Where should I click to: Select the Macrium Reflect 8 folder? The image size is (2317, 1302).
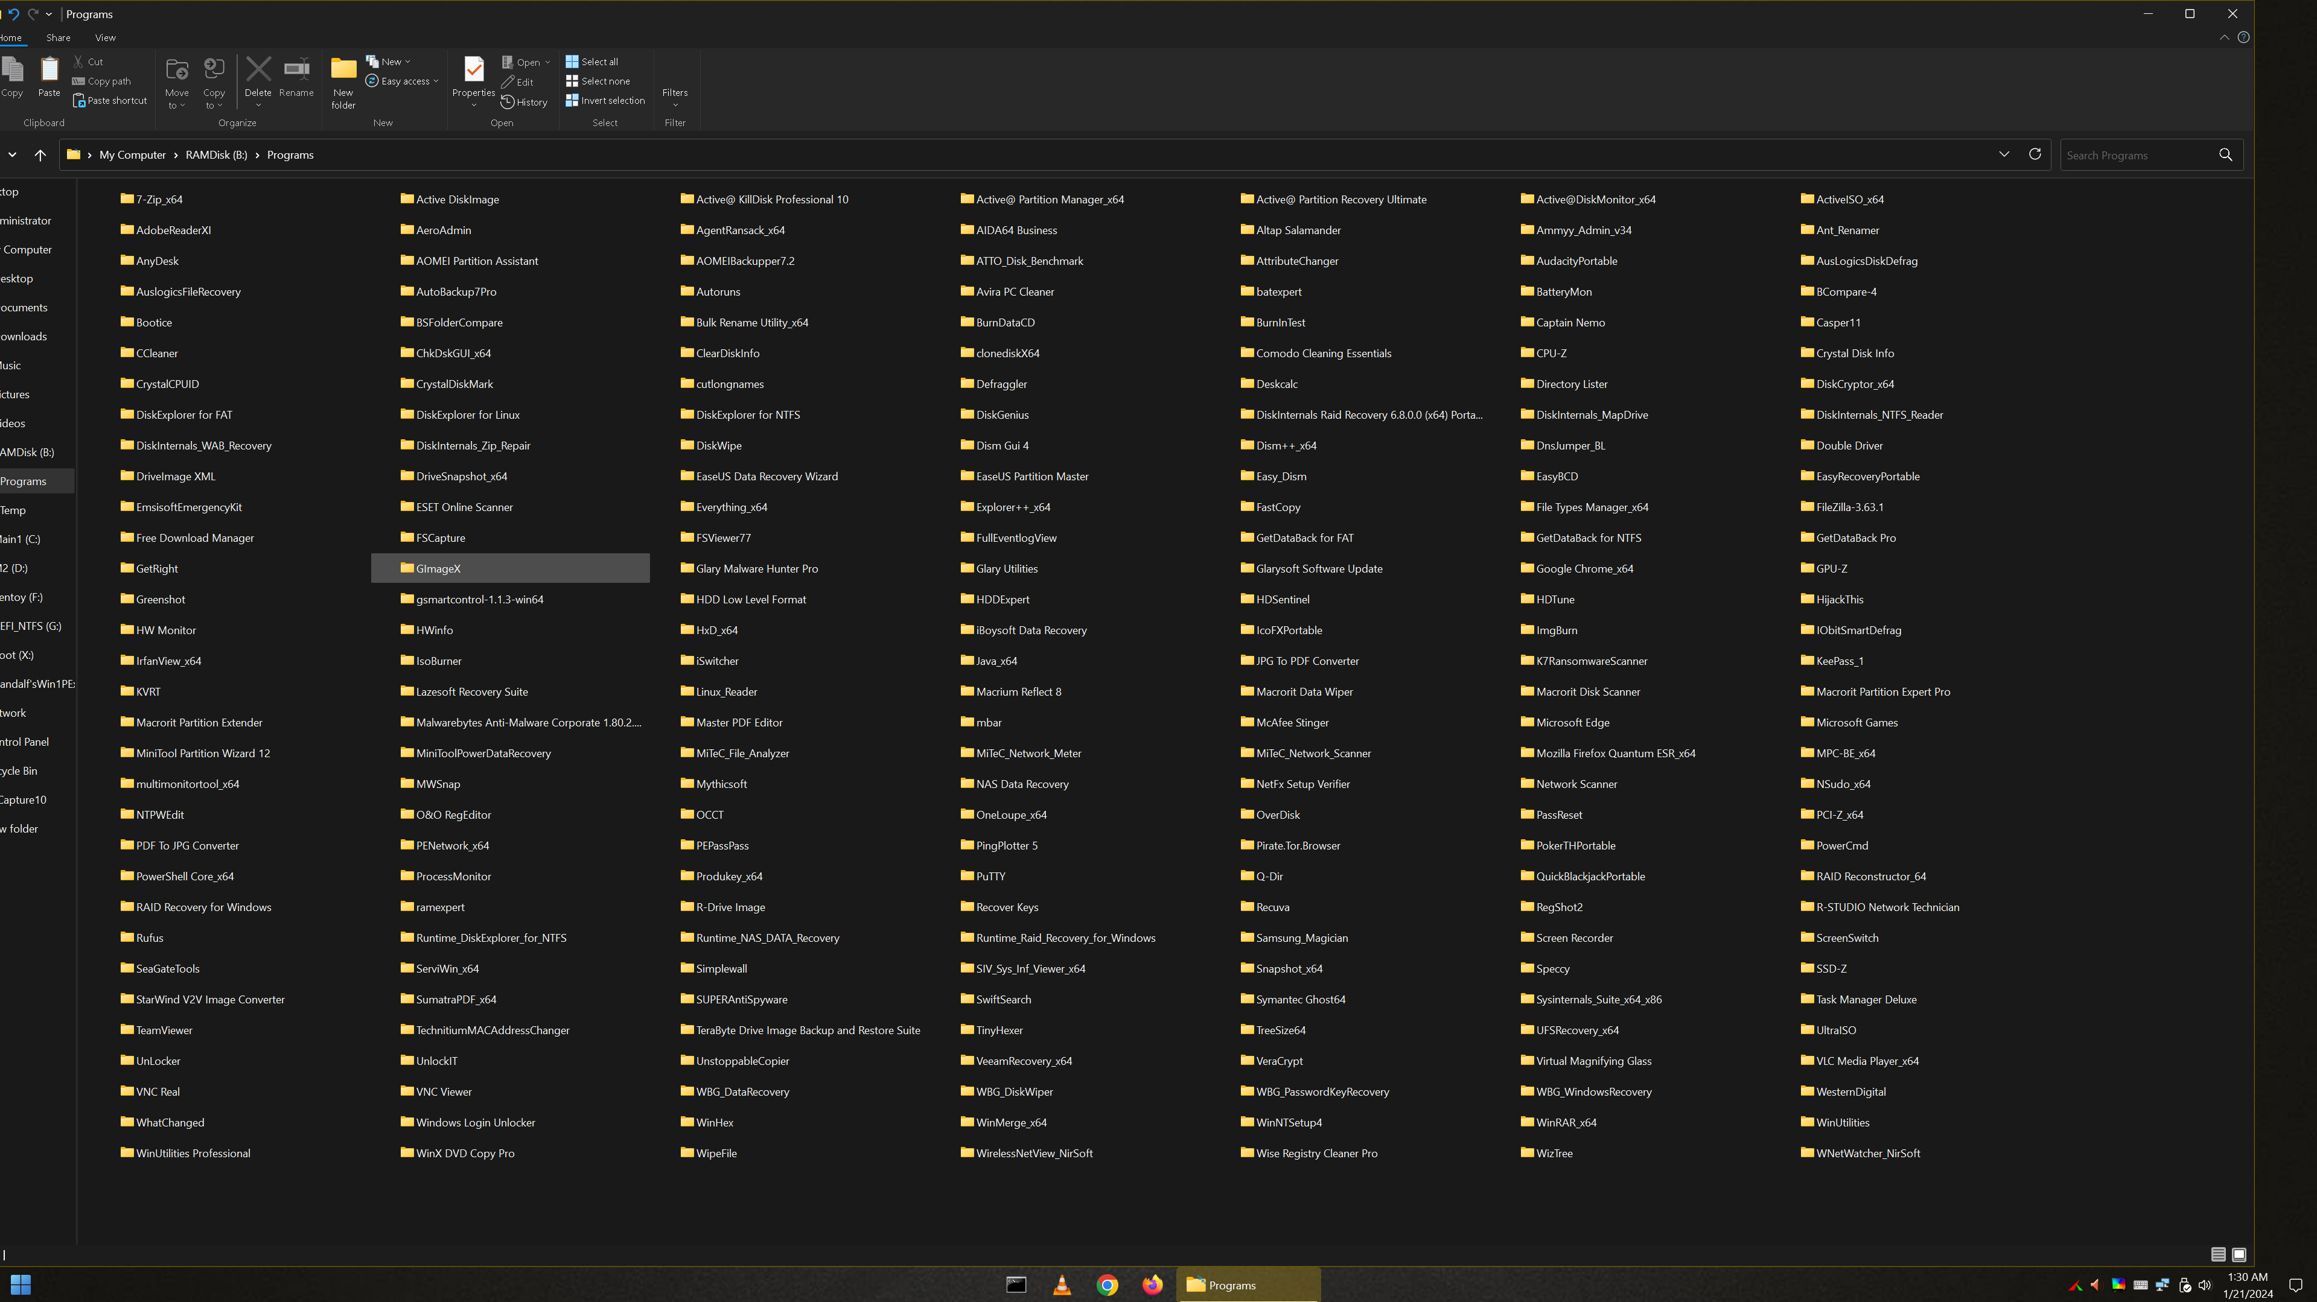(1011, 691)
